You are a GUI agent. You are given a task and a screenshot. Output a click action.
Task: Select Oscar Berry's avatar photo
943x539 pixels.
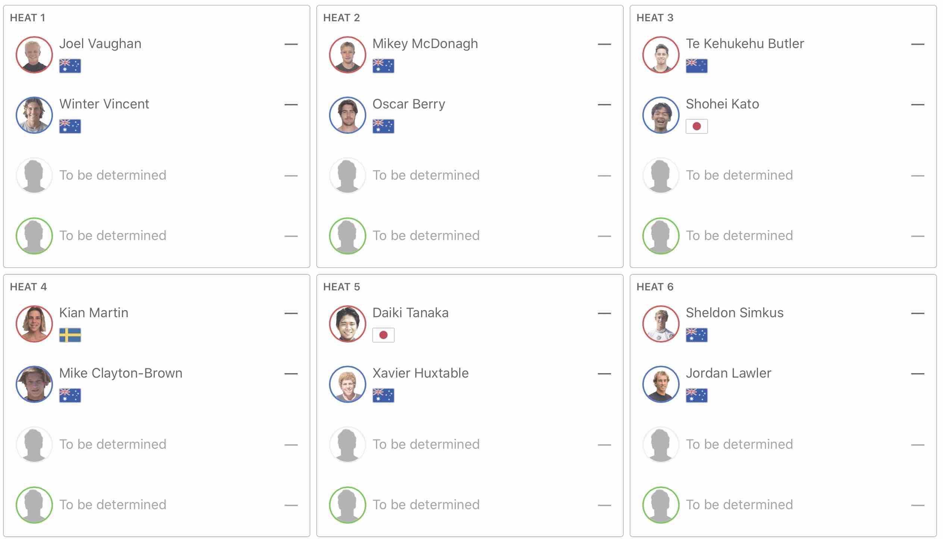coord(348,115)
